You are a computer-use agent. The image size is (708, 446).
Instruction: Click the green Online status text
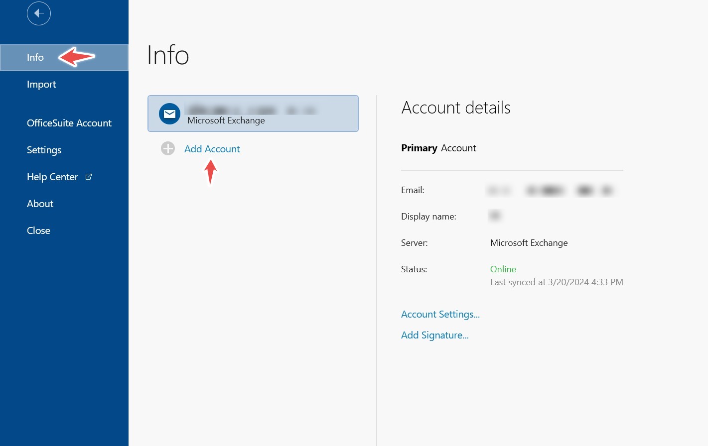(x=503, y=269)
